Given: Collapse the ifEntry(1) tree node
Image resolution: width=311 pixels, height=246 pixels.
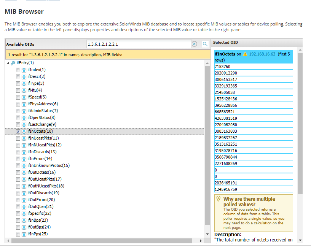Looking at the screenshot, I should click(8, 63).
